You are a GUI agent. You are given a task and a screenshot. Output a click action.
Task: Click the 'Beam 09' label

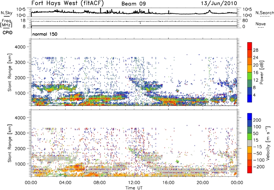134,4
